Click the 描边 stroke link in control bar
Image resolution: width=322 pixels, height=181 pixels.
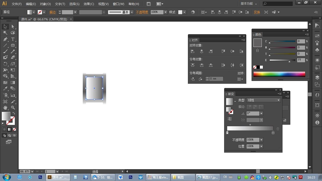click(53, 12)
